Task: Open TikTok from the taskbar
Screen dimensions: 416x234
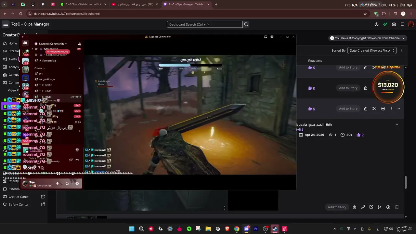Action: click(x=284, y=229)
